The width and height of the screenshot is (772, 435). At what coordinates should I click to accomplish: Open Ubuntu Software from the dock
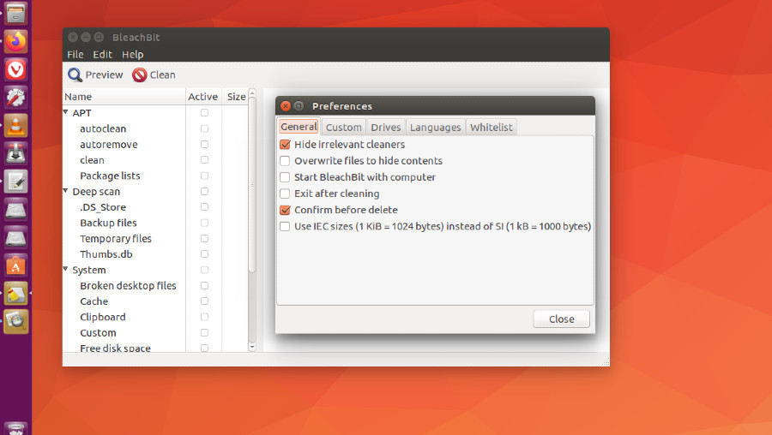[x=15, y=266]
